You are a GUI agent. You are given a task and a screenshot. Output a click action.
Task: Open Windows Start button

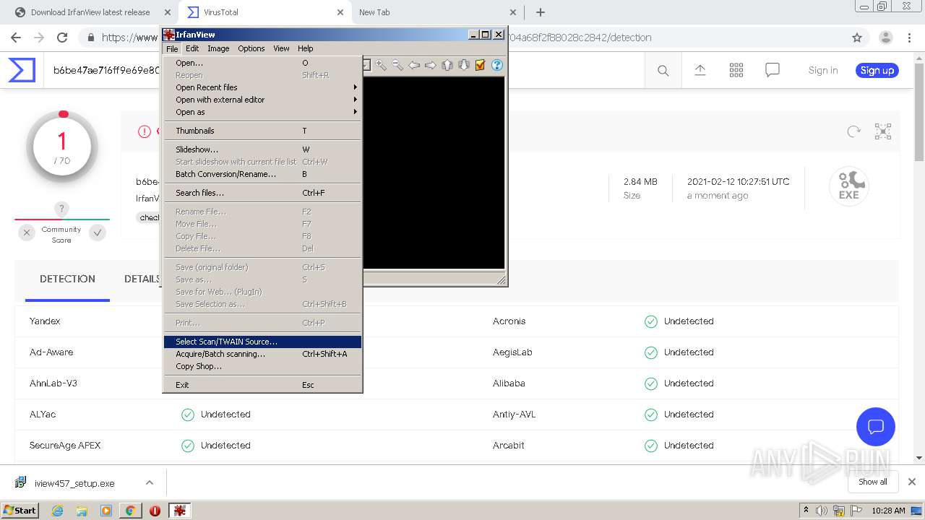tap(20, 511)
